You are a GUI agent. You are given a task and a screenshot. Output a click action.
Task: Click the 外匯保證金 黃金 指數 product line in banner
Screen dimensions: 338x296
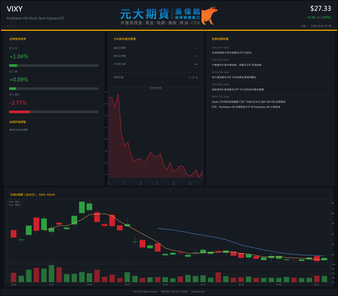(x=160, y=23)
